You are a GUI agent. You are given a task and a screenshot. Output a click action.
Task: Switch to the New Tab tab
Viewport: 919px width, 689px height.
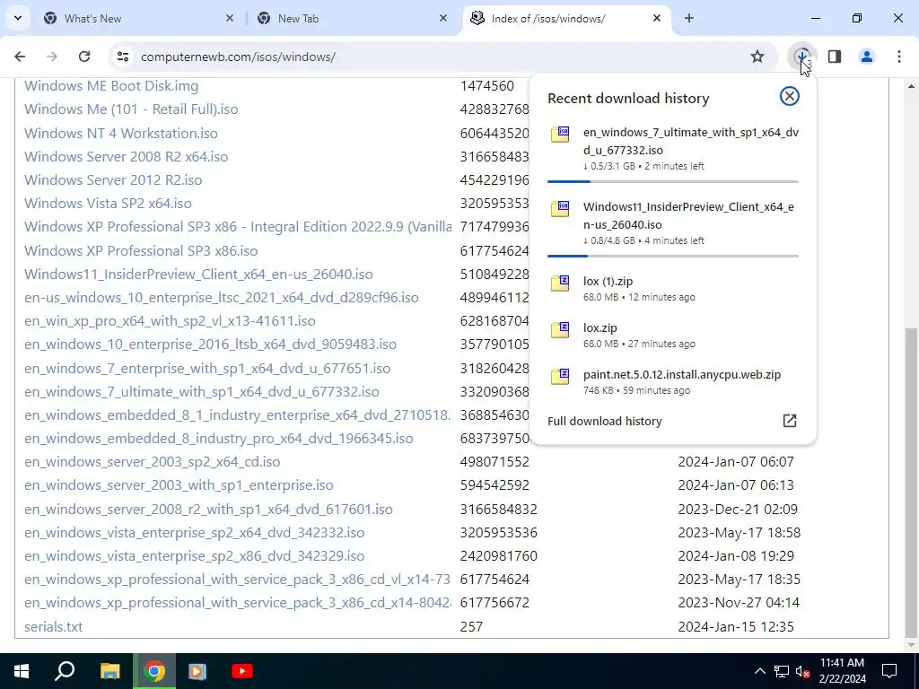[352, 18]
